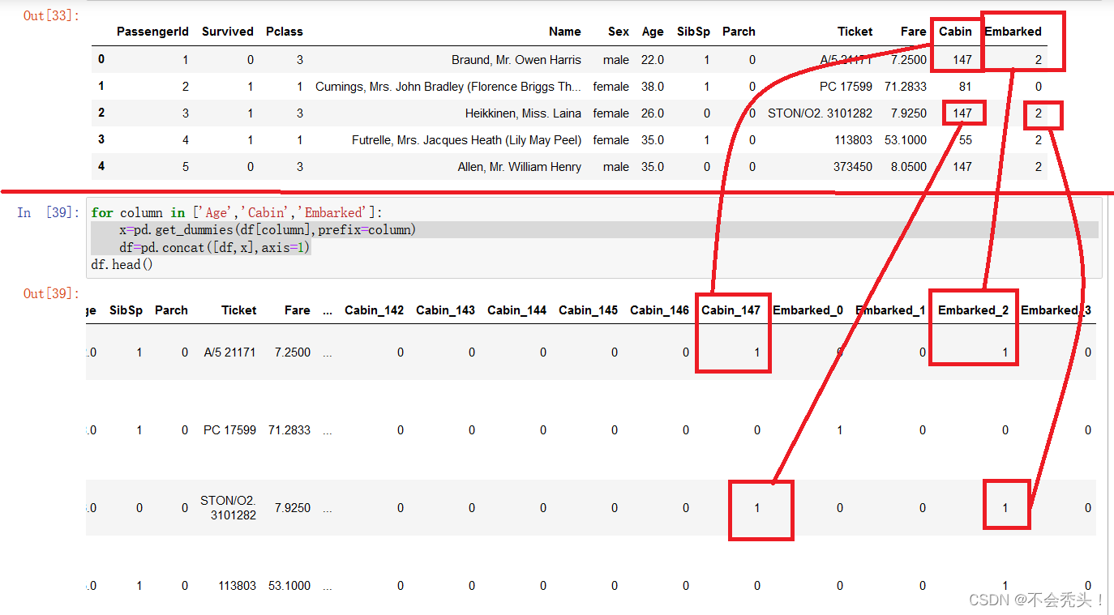Click ticket 'STON/O2. 3101282' in Out[39] table
The image size is (1114, 615).
pos(228,508)
